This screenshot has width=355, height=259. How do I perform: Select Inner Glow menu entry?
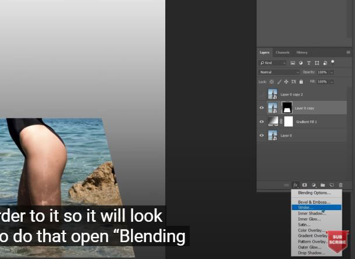click(x=316, y=219)
